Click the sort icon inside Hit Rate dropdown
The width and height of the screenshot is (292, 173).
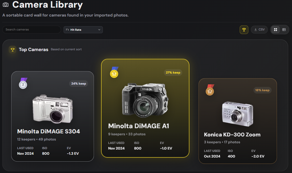click(x=67, y=30)
